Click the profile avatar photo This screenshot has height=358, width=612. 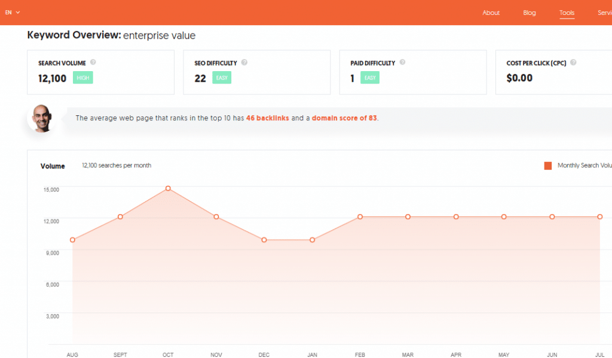(x=42, y=117)
